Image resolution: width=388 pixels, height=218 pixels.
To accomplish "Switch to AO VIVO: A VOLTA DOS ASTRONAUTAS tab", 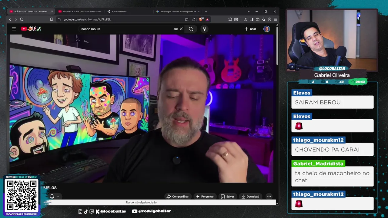I will (x=80, y=12).
